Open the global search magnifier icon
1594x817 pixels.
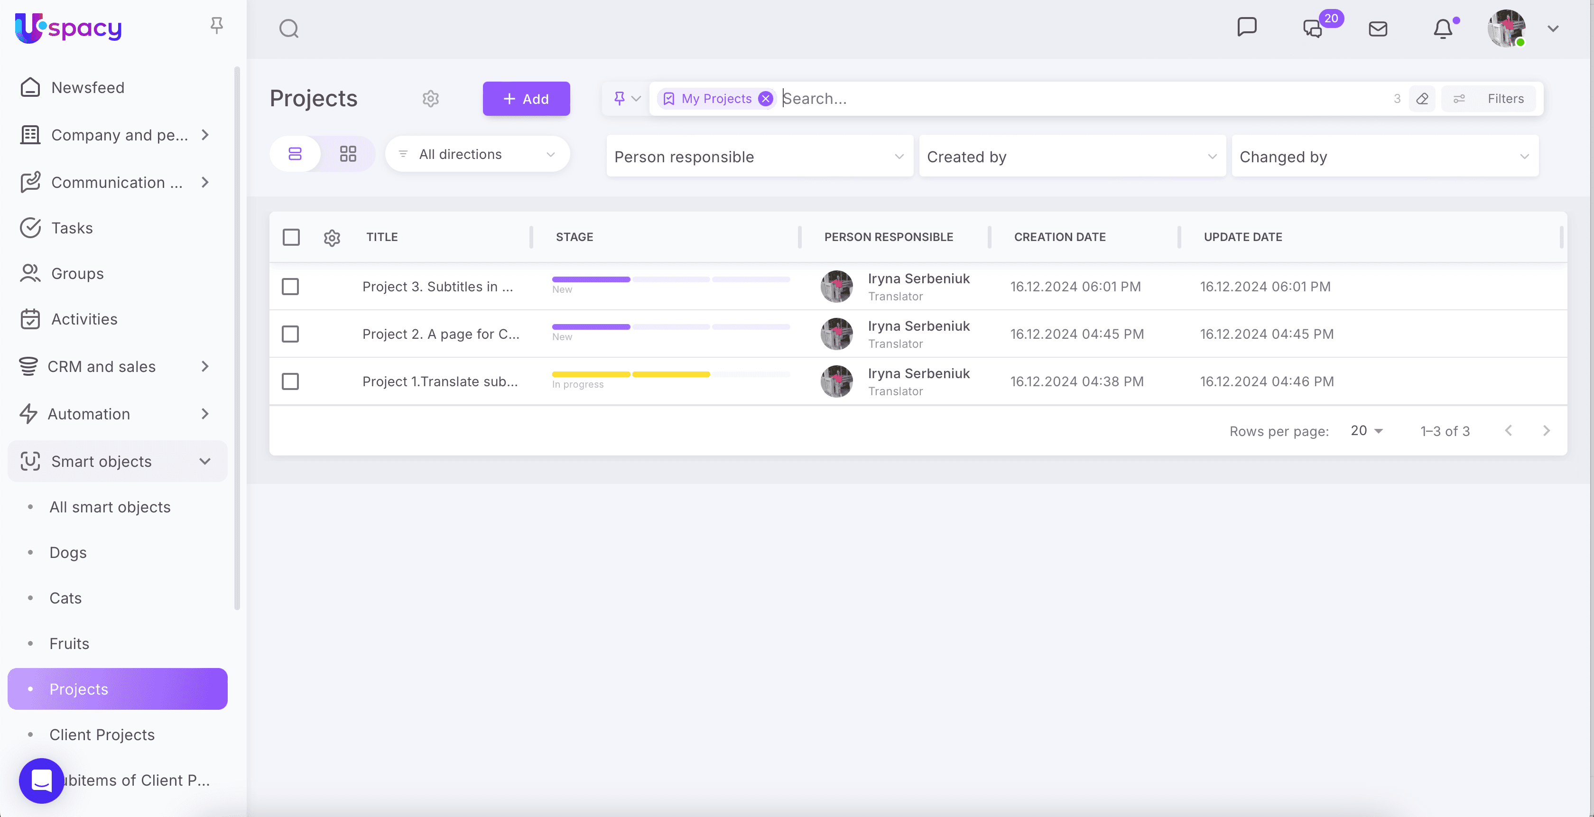[288, 28]
